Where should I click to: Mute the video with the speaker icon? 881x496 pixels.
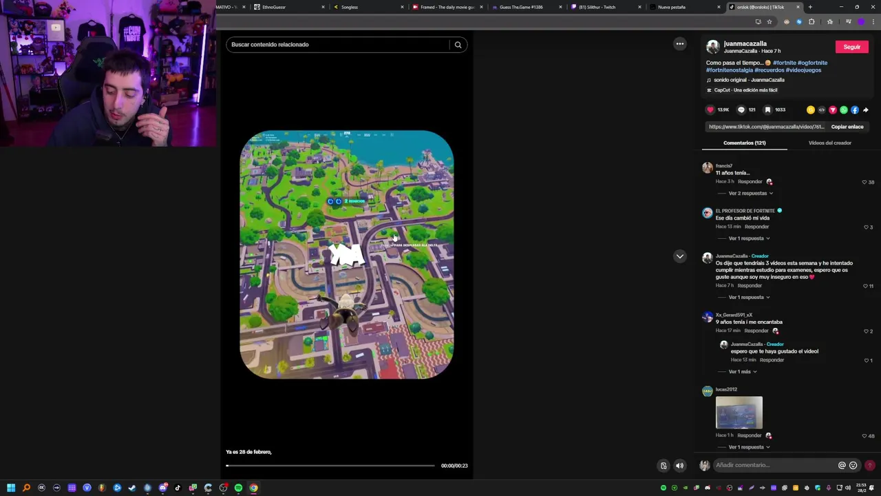click(679, 466)
